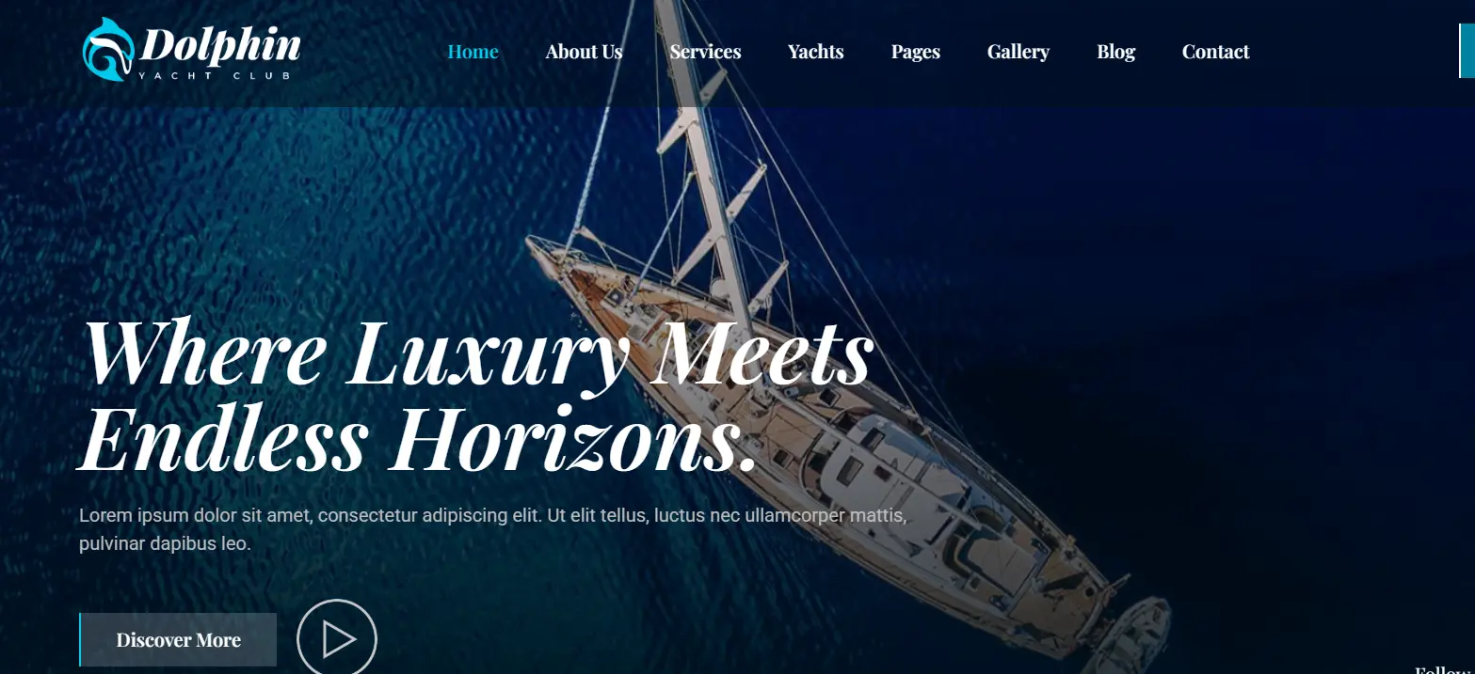Click the Discover More button
The width and height of the screenshot is (1475, 674).
[178, 640]
